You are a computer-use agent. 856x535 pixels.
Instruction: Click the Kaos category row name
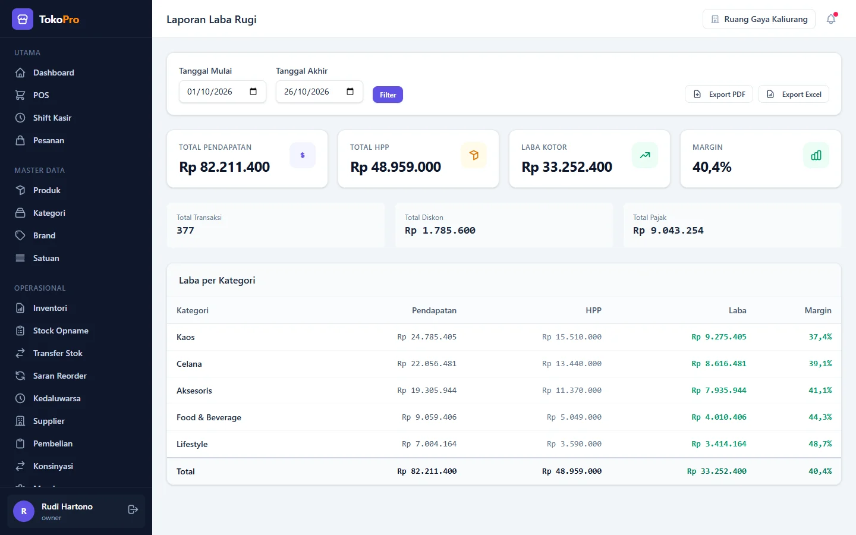tap(185, 337)
